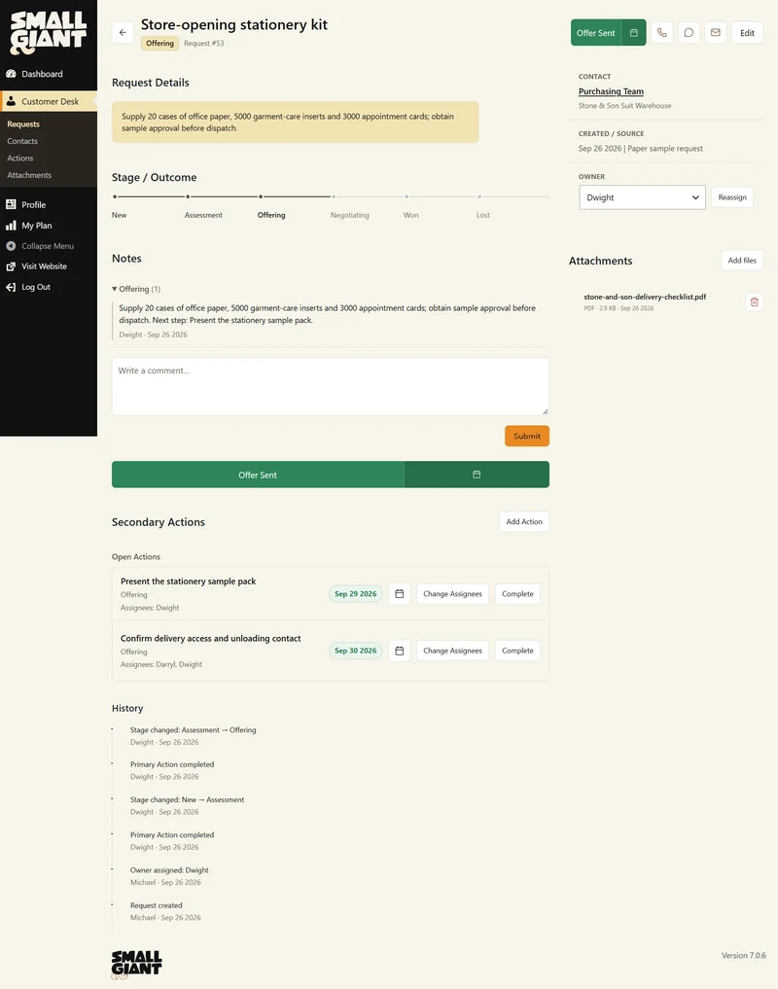The image size is (778, 989).
Task: Click the email envelope icon
Action: (x=716, y=33)
